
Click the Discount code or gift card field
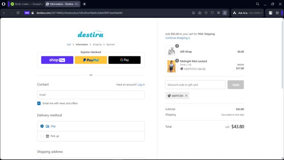(x=195, y=85)
